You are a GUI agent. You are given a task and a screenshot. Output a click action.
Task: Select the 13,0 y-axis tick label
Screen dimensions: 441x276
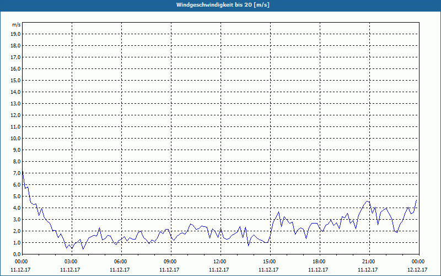coord(15,103)
